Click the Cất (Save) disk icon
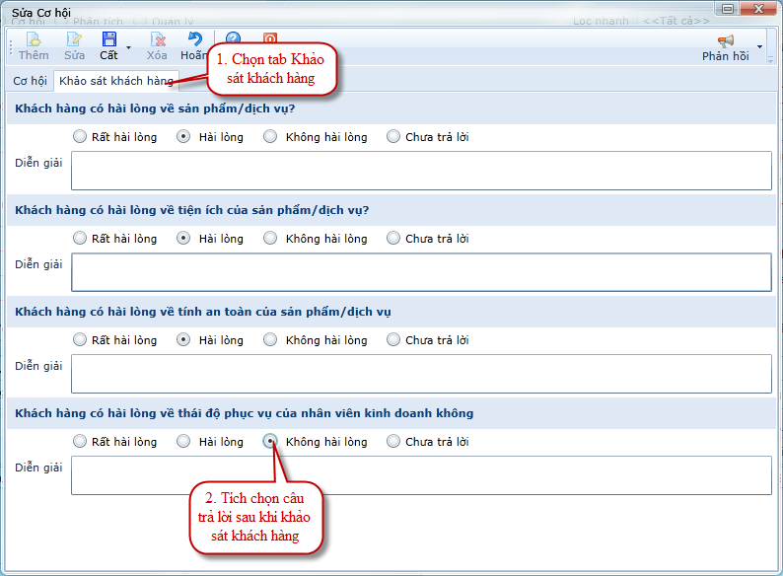The image size is (783, 576). point(108,40)
